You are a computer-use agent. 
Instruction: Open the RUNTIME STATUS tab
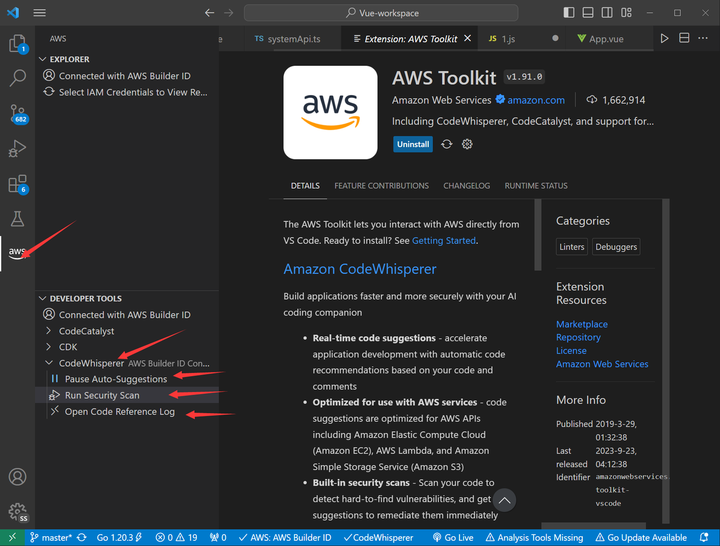click(536, 186)
